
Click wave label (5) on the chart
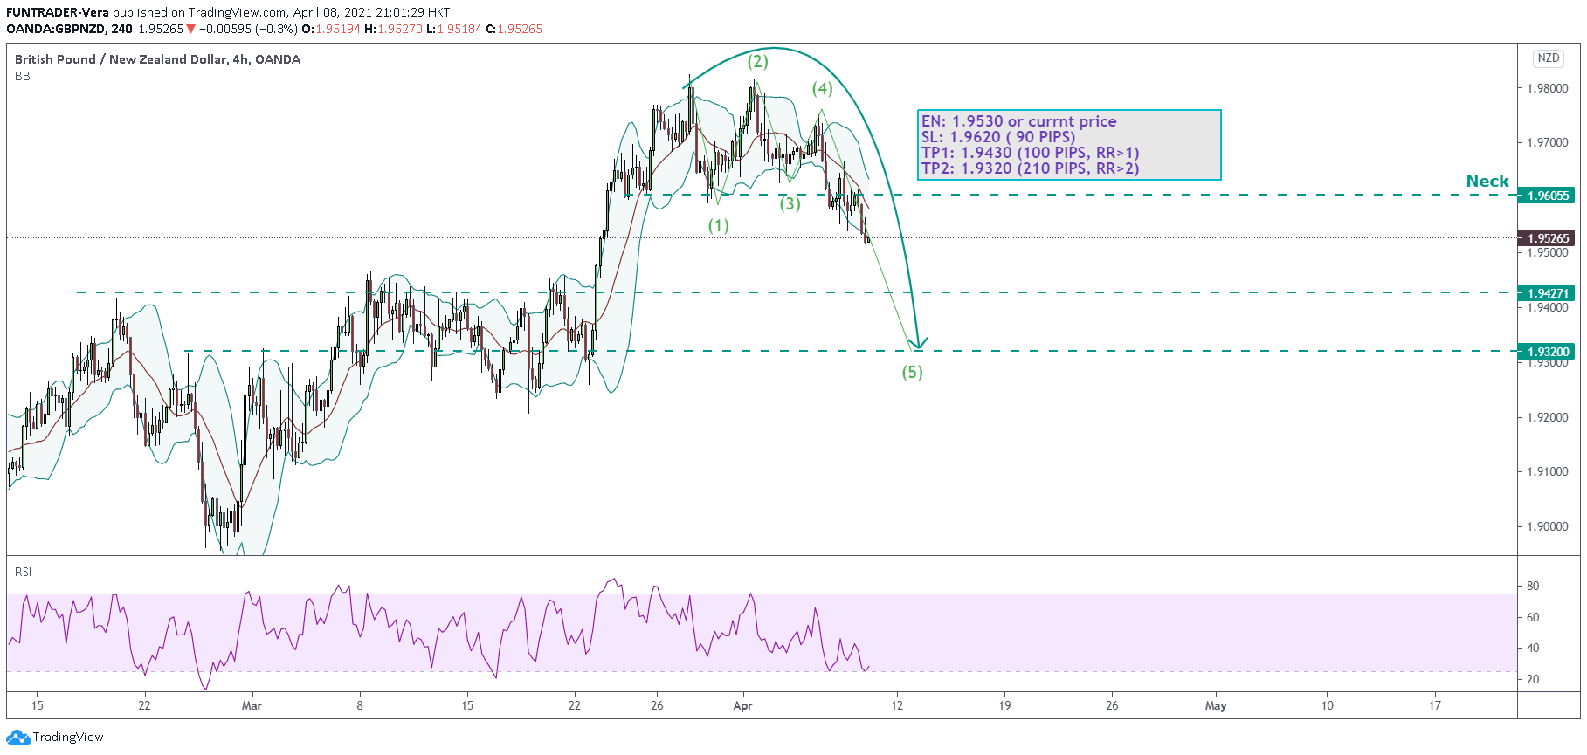click(912, 372)
